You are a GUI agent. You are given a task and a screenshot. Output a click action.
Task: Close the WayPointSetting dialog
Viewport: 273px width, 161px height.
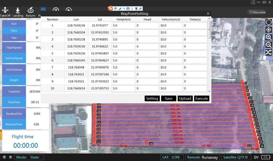[x=208, y=14]
